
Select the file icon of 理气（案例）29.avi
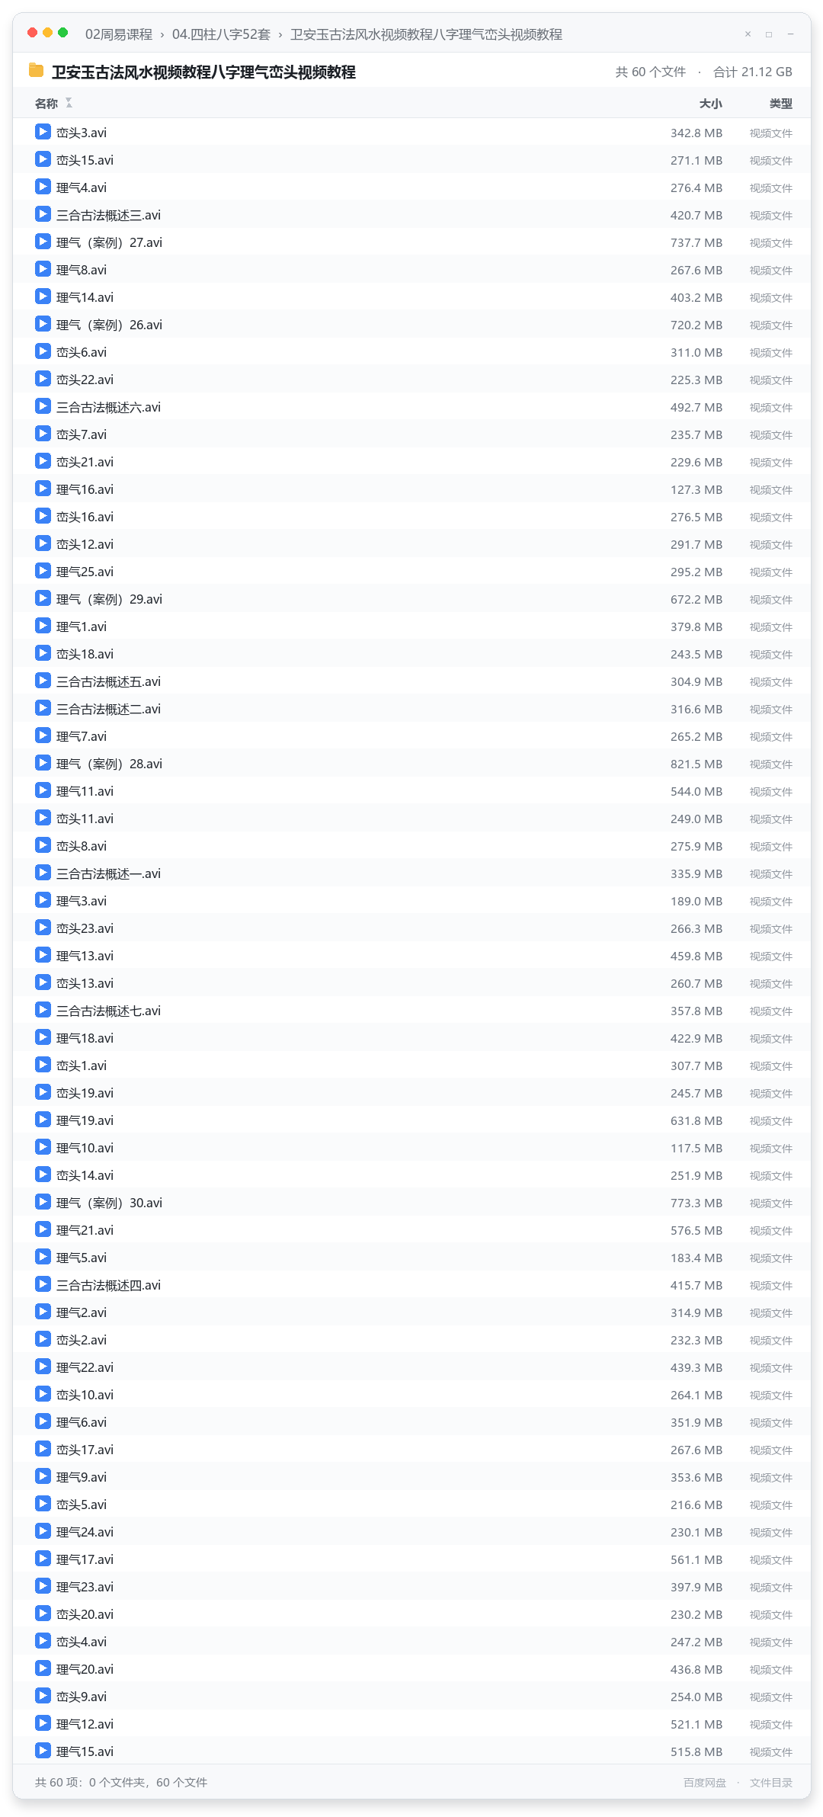tap(43, 598)
